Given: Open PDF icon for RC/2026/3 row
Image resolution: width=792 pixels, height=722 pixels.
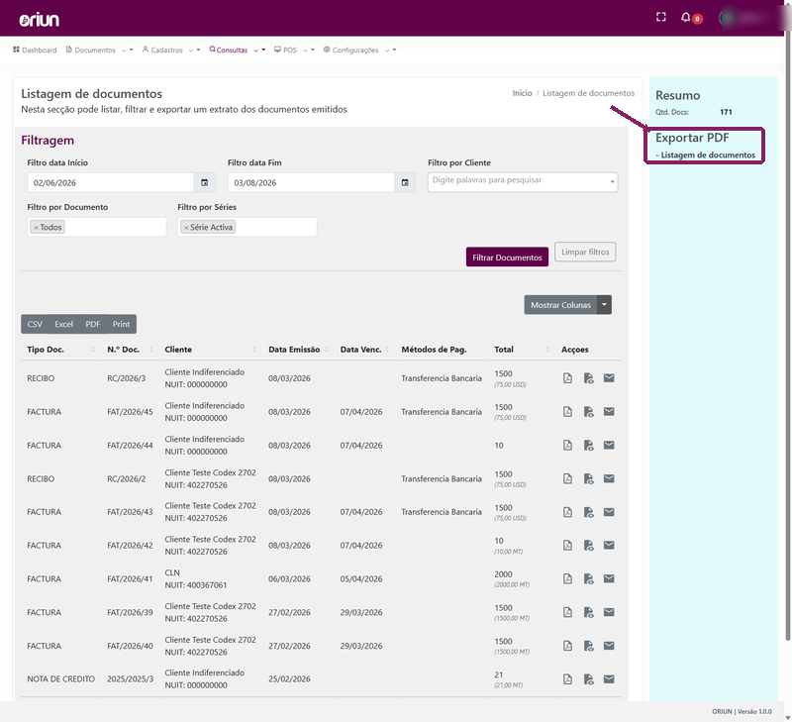Looking at the screenshot, I should point(567,378).
